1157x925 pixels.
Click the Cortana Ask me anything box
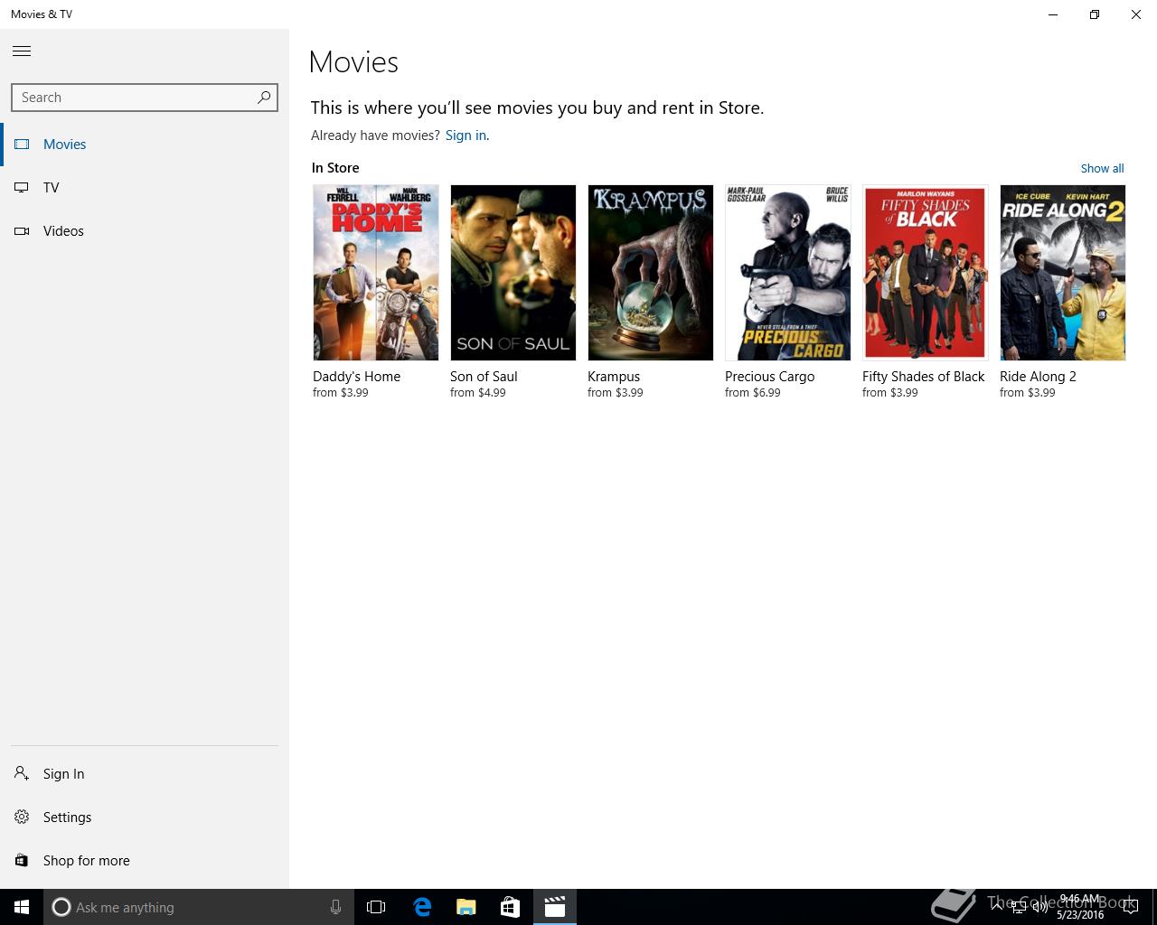(x=197, y=907)
